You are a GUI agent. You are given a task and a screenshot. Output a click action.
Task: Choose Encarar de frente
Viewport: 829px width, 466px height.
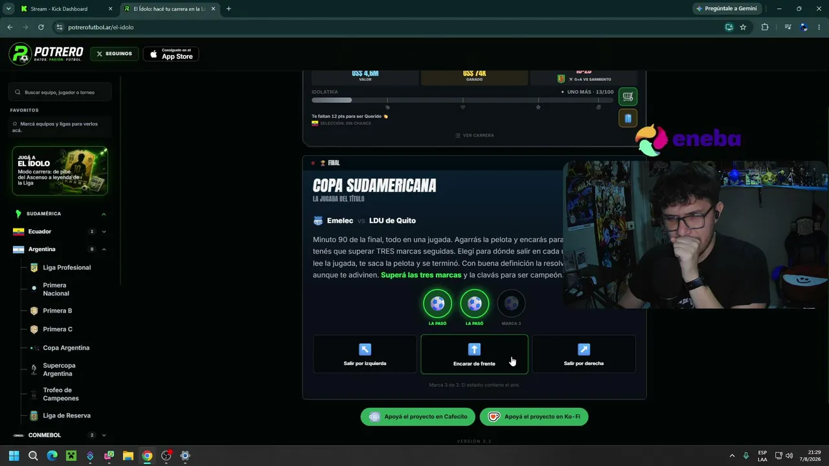coord(474,354)
